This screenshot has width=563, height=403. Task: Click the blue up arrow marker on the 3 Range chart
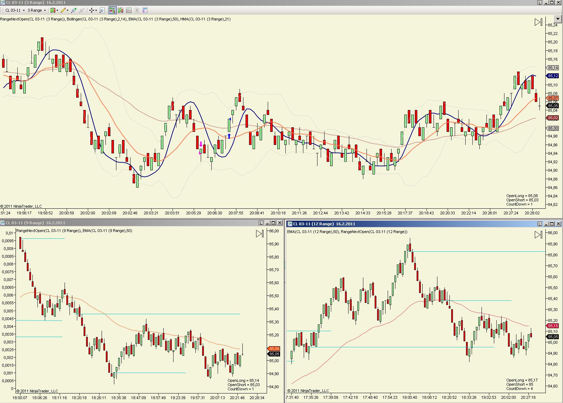[x=229, y=136]
